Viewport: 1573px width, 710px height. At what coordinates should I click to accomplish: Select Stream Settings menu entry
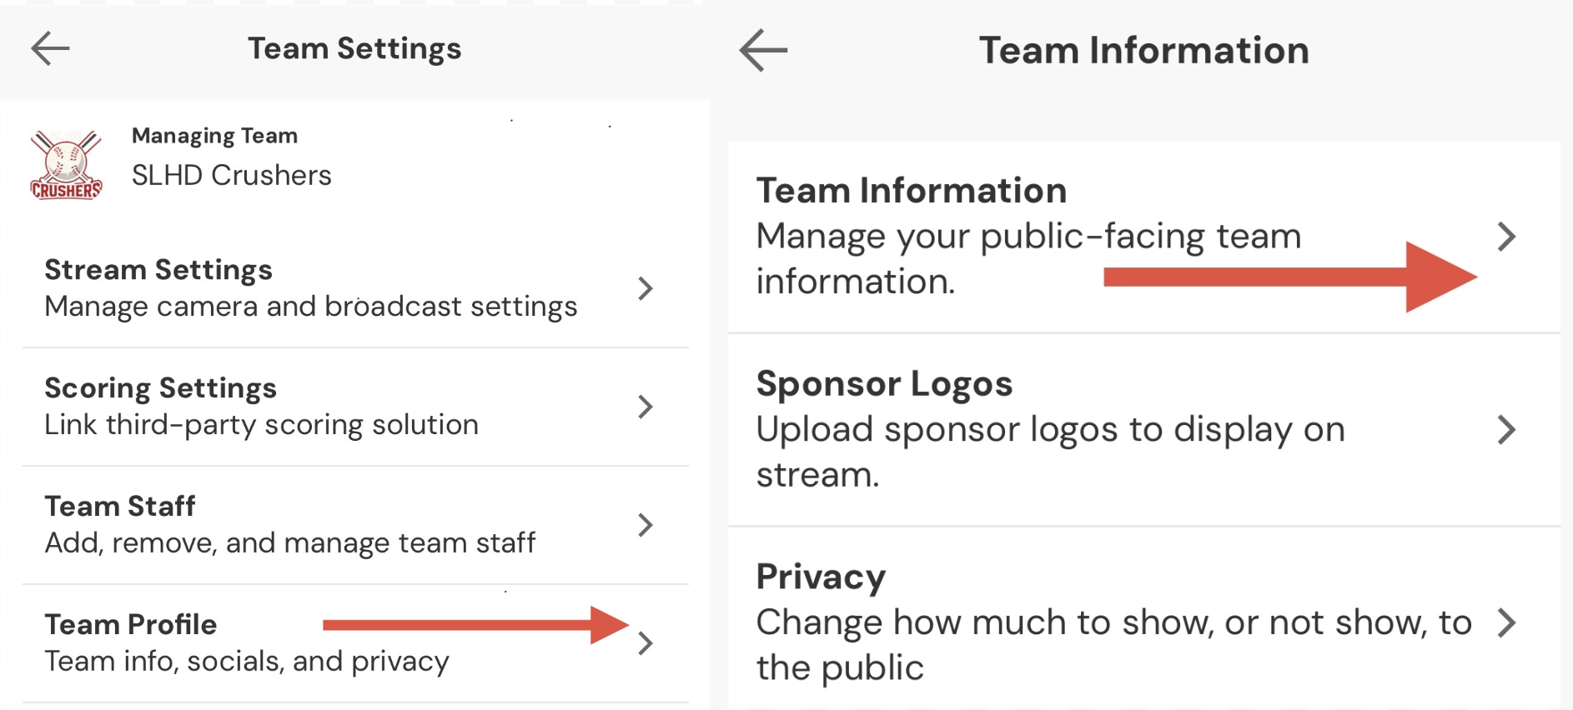158,270
